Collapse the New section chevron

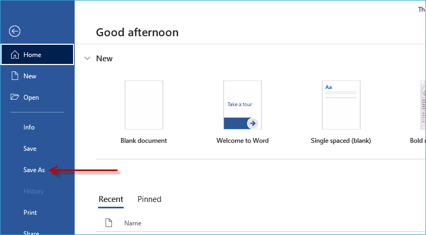click(87, 59)
